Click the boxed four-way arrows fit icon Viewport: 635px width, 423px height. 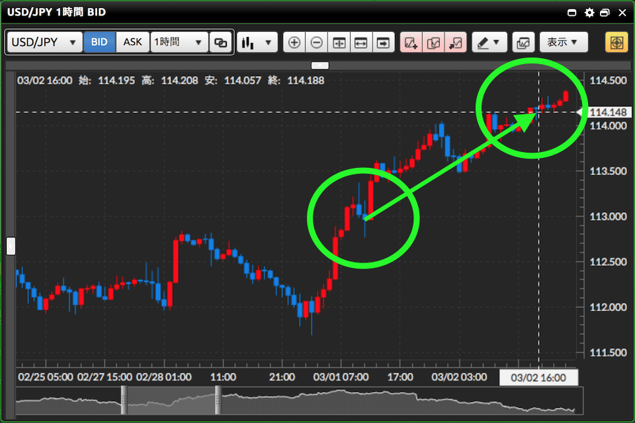[x=339, y=42]
